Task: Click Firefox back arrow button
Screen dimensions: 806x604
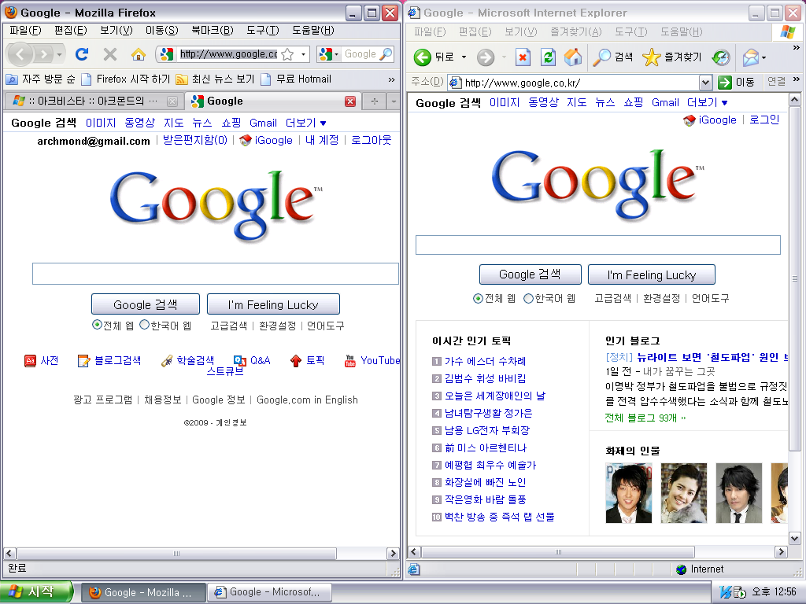Action: point(20,54)
